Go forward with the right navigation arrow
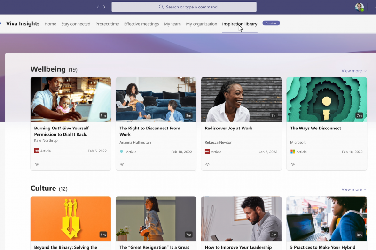This screenshot has height=250, width=376. click(x=104, y=7)
